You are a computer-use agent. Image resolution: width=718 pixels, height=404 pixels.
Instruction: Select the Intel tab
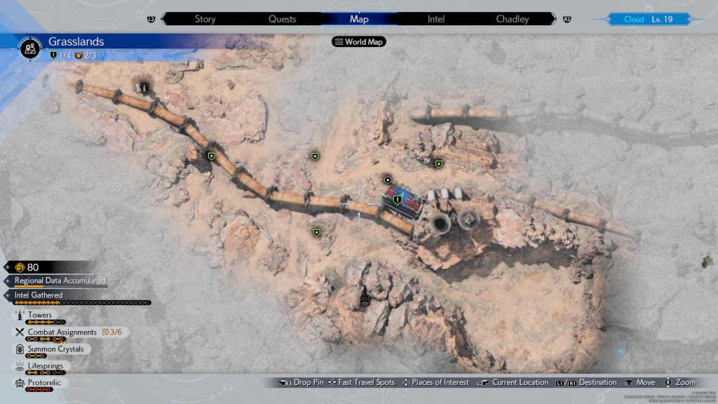(x=436, y=19)
